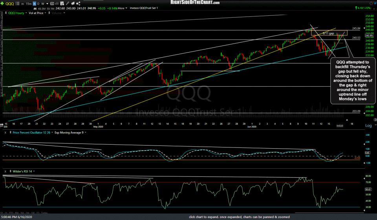The height and width of the screenshot is (220, 377).
Task: Click the 'Tc' chart template icon
Action: 52,4
